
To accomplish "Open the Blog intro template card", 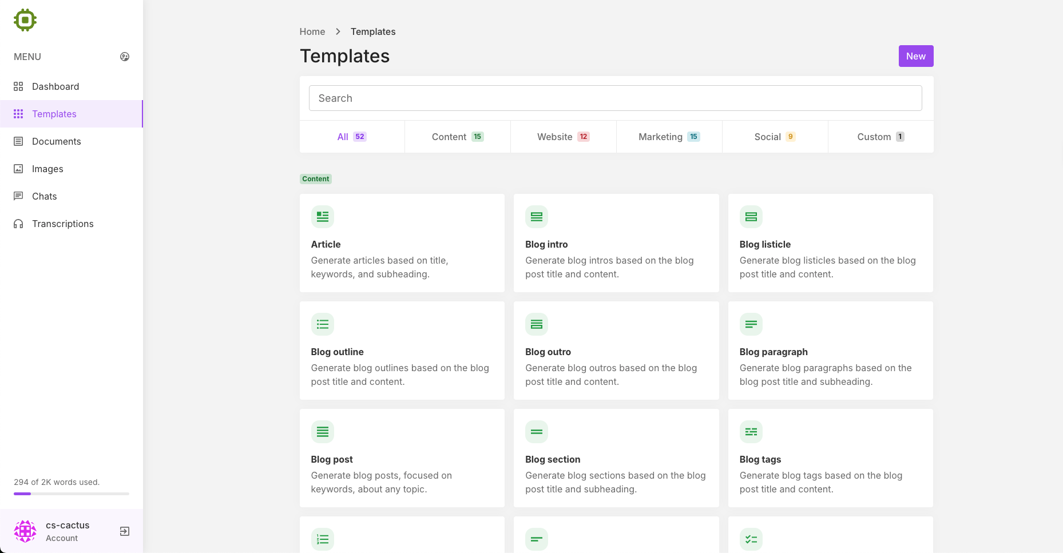I will 616,243.
